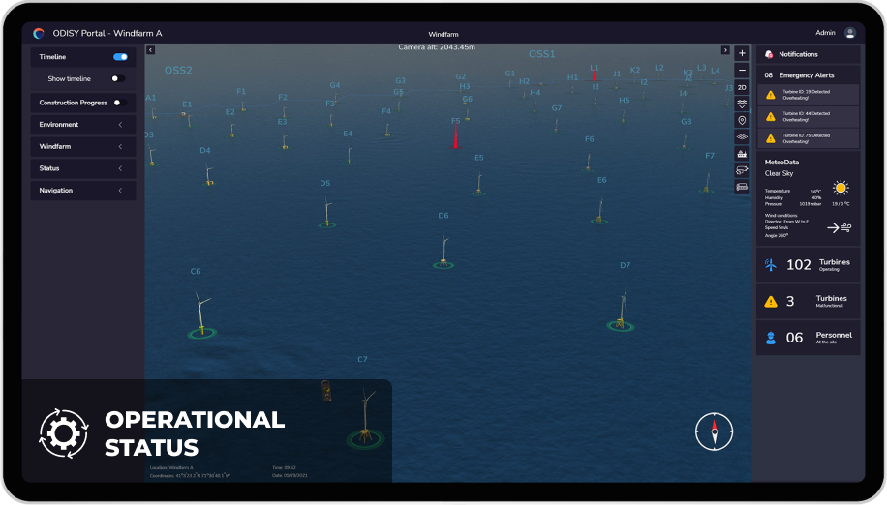Disable the Timeline toggle
Screen dimensions: 887x505
tap(120, 57)
